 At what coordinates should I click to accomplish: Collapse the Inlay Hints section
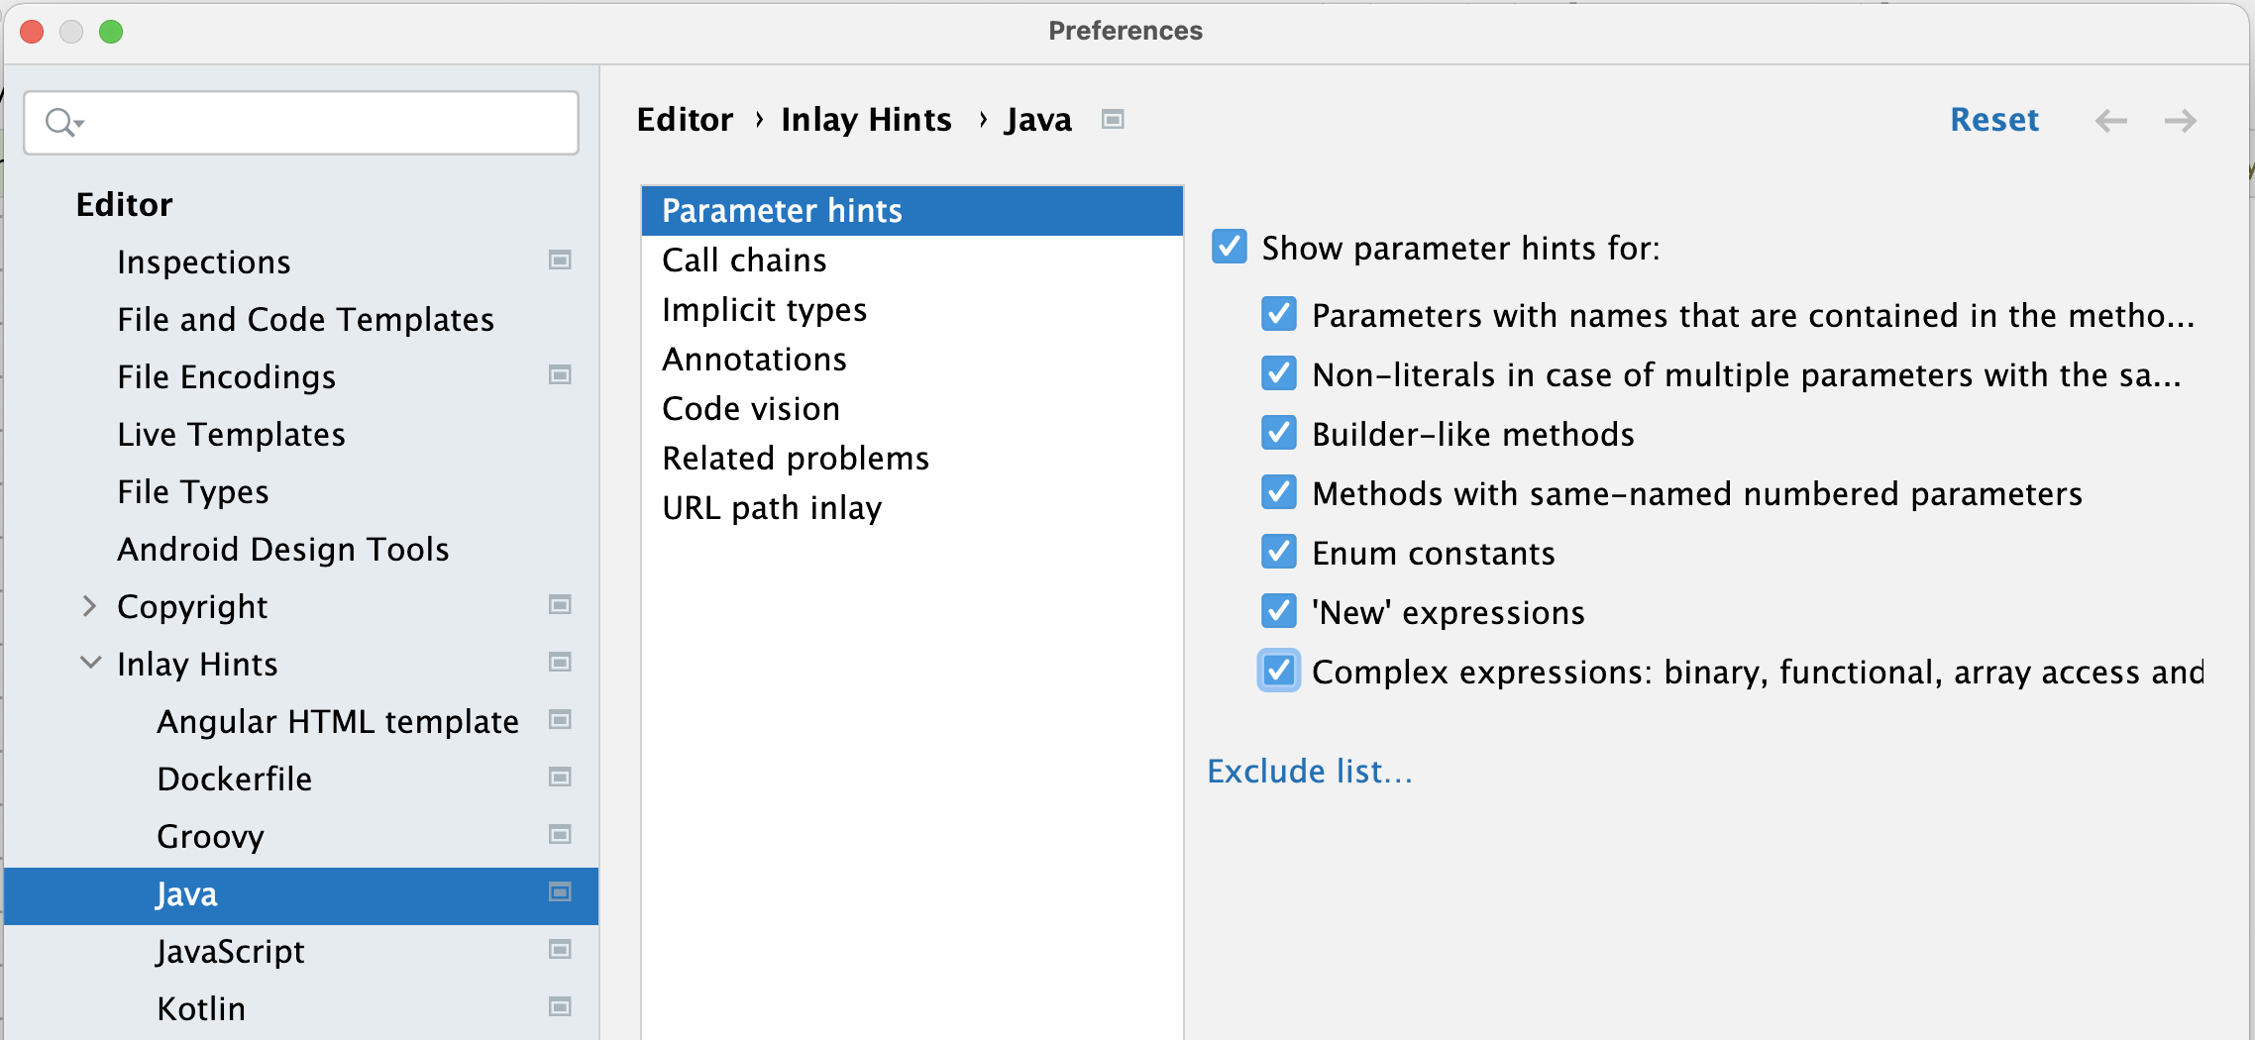(89, 663)
